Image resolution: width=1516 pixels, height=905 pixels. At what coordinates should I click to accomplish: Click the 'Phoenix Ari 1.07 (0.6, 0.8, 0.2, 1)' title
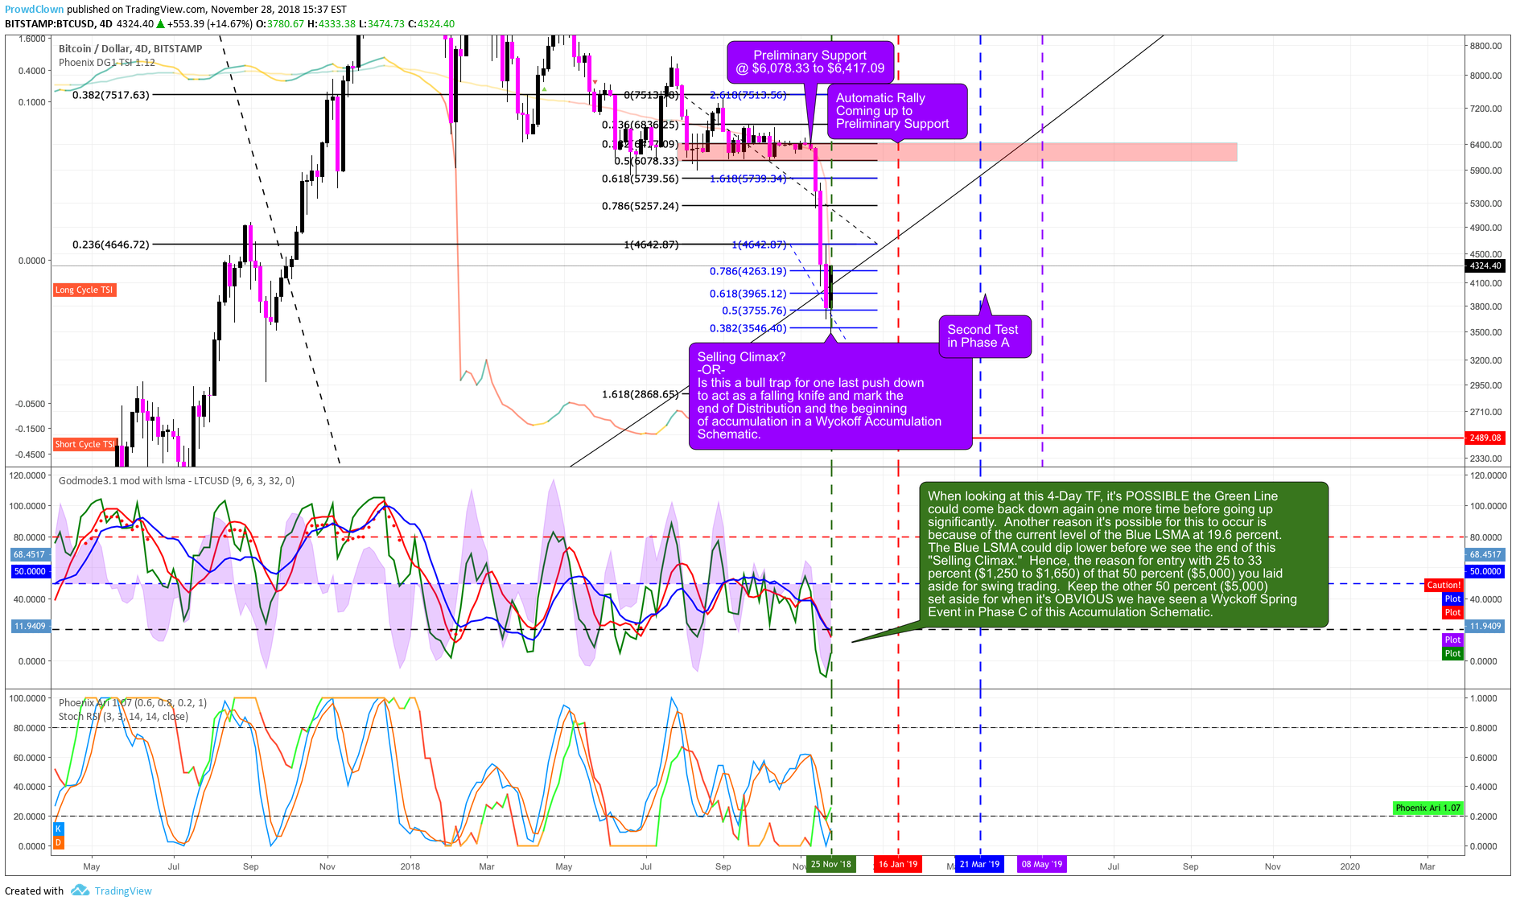133,702
